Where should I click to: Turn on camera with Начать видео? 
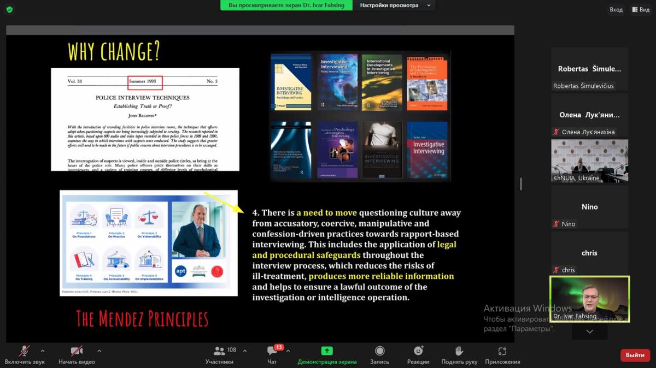[77, 351]
